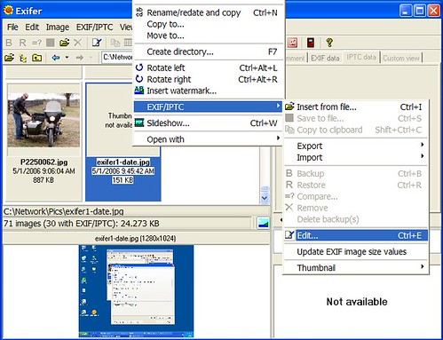Expand the Thumbnail submenu
The image size is (443, 340).
356,267
